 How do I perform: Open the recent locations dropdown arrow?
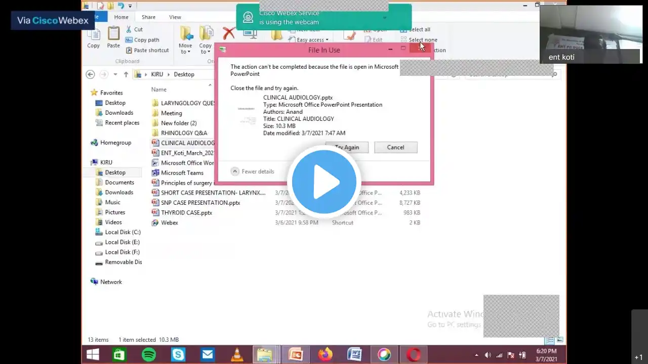point(115,74)
